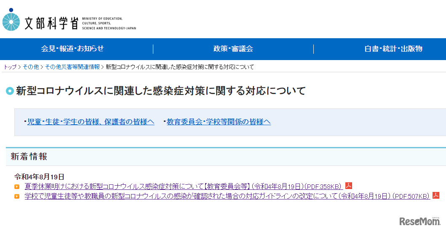Click the MEXT compass logo icon
This screenshot has height=231, width=446.
point(11,20)
